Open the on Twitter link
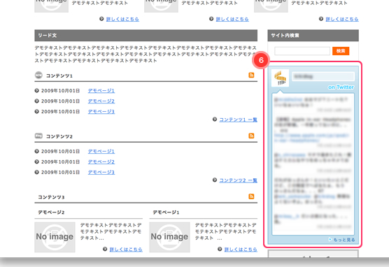The width and height of the screenshot is (389, 267). pyautogui.click(x=341, y=87)
